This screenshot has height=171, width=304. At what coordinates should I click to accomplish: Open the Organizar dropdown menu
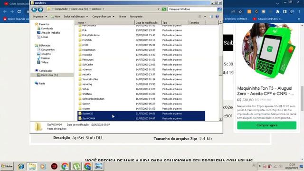coord(40,17)
